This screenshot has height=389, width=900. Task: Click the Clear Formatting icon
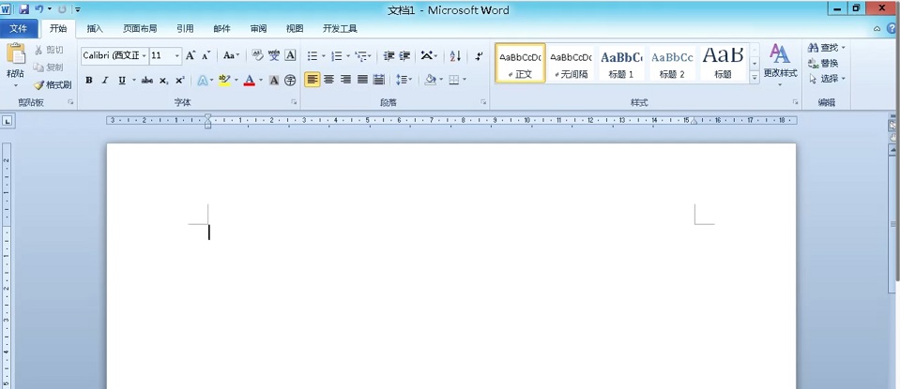point(257,56)
